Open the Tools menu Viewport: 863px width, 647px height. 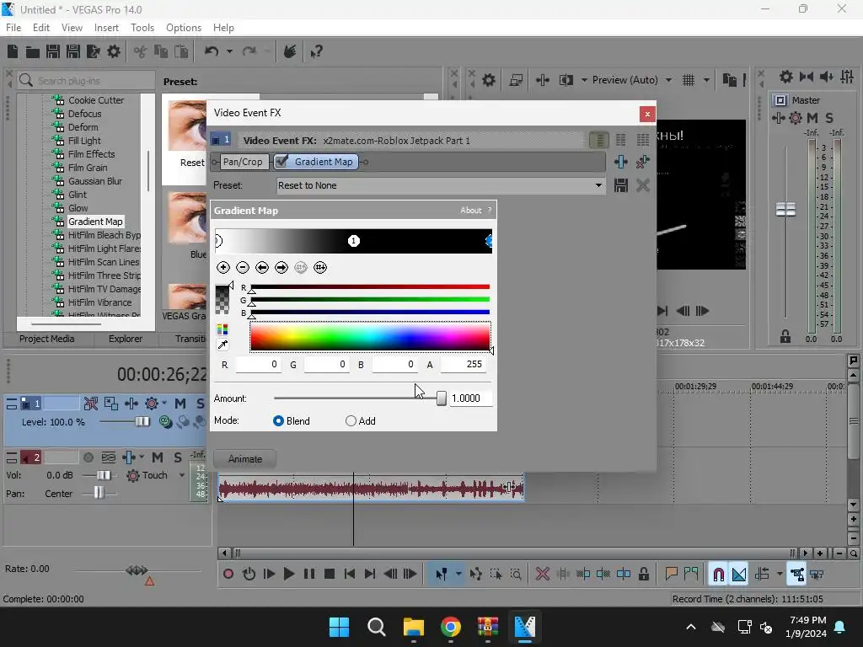(142, 28)
